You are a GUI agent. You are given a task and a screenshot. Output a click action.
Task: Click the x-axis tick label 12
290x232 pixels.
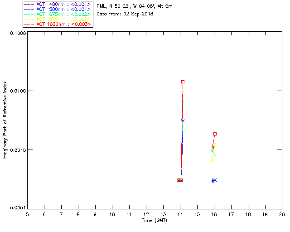pyautogui.click(x=146, y=214)
